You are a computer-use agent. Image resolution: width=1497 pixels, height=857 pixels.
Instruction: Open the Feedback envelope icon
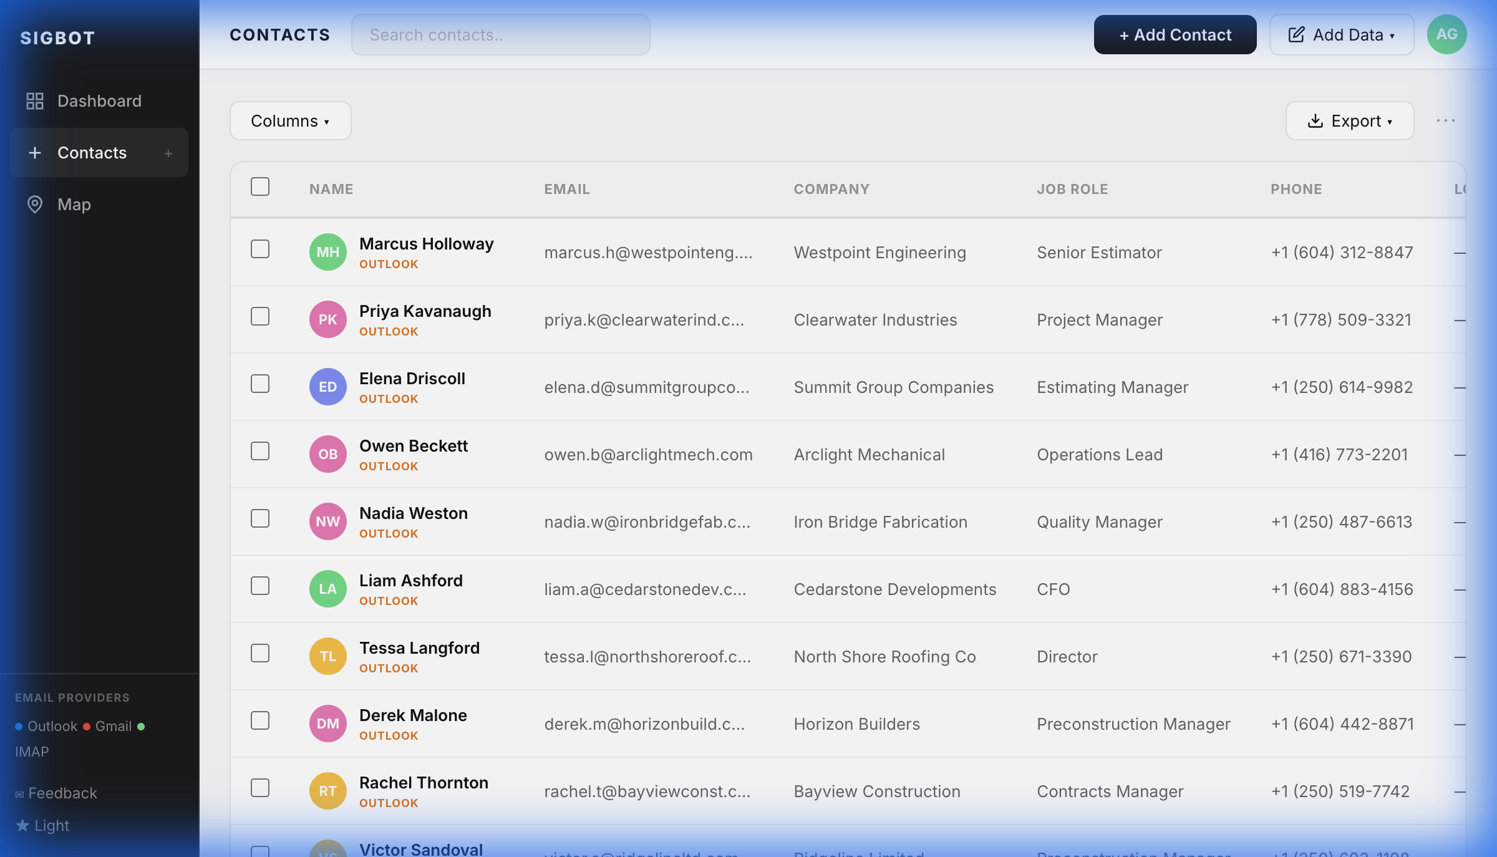tap(19, 793)
